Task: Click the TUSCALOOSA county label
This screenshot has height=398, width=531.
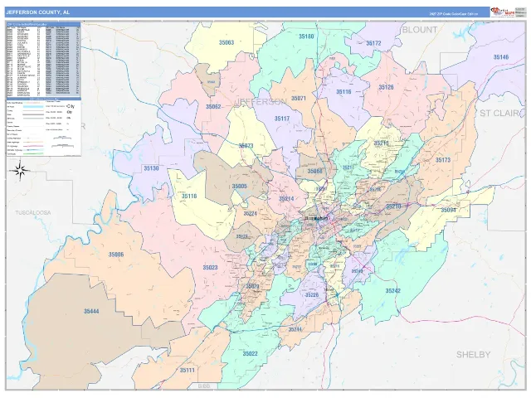Action: coord(33,212)
